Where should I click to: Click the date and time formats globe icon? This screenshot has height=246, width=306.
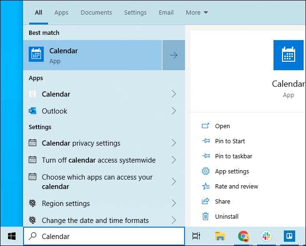pos(32,220)
